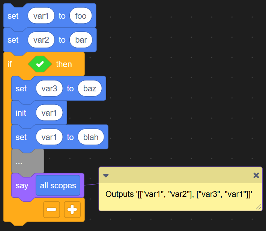Image resolution: width=266 pixels, height=231 pixels.
Task: Click var2 name in second set block
Action: point(41,40)
